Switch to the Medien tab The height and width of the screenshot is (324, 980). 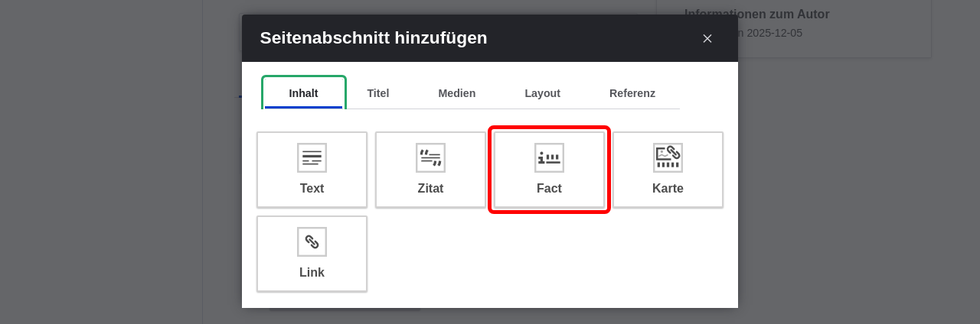[457, 93]
